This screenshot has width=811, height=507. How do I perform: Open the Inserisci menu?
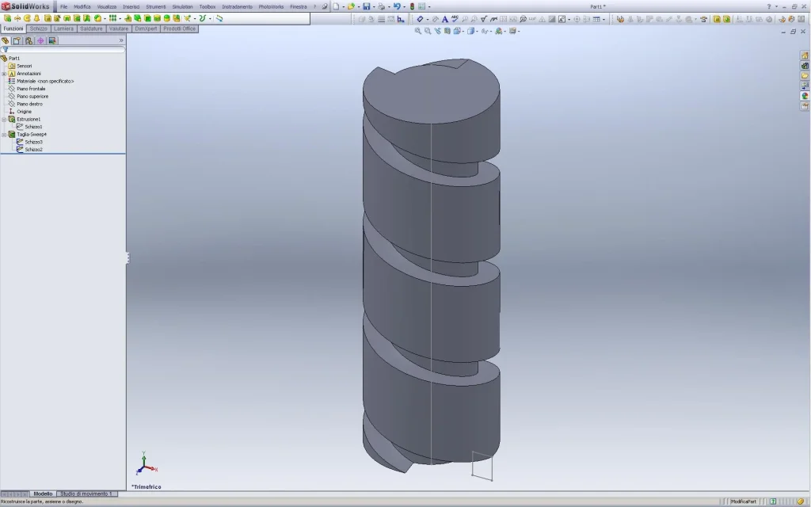point(131,6)
